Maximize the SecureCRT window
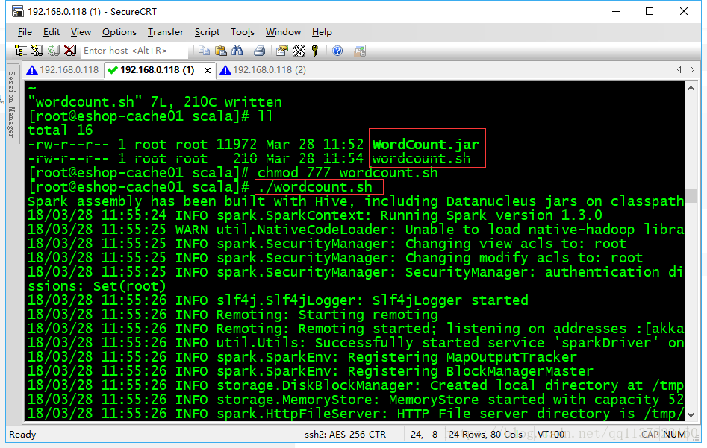This screenshot has height=448, width=707. point(650,11)
